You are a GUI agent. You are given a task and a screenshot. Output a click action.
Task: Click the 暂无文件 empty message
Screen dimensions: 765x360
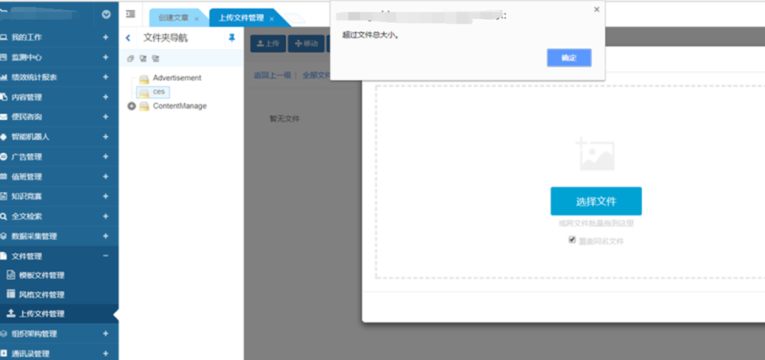pos(285,118)
